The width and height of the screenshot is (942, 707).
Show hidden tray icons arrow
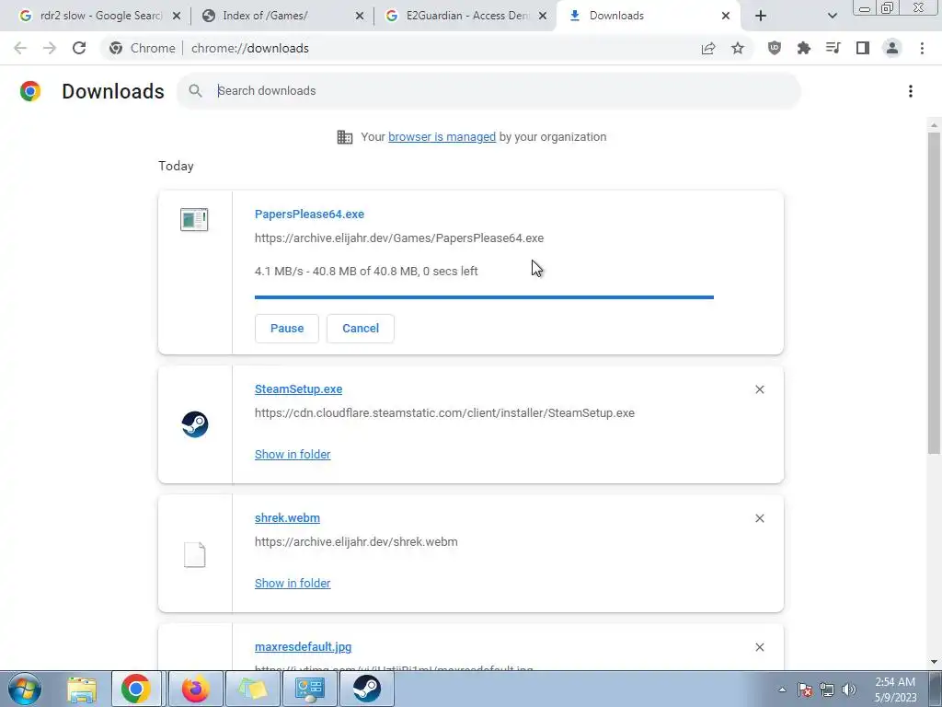782,690
